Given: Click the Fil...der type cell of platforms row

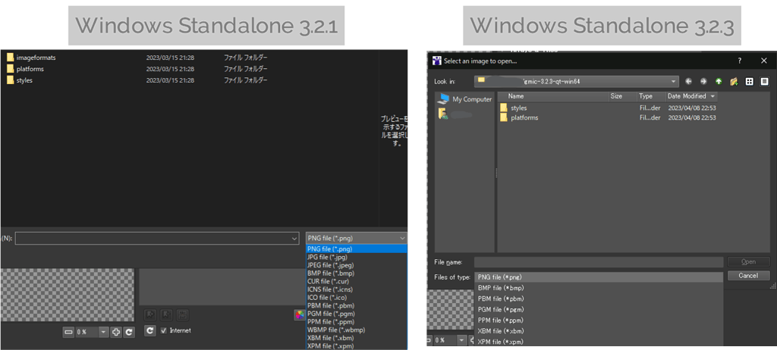Looking at the screenshot, I should click(x=650, y=118).
